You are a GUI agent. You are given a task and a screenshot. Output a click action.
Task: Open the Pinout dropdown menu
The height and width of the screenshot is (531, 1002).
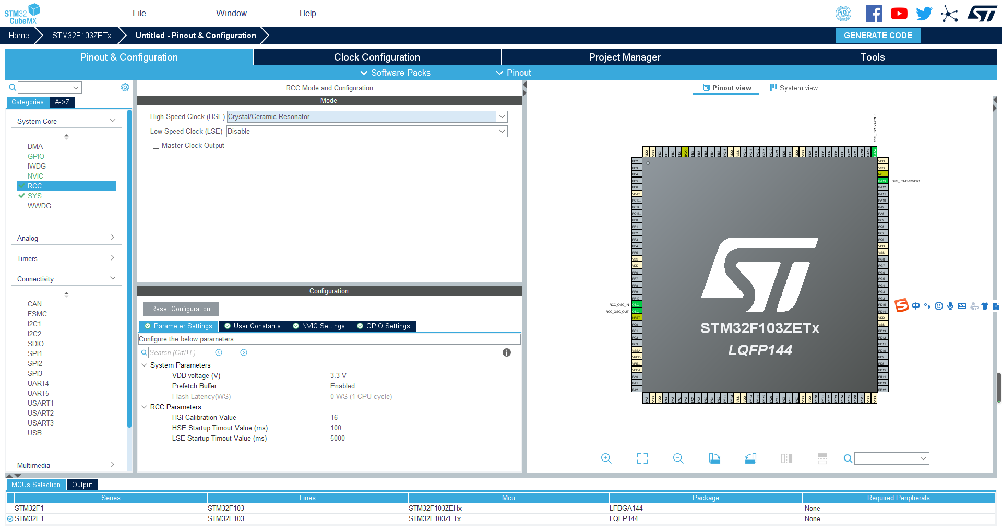point(514,73)
